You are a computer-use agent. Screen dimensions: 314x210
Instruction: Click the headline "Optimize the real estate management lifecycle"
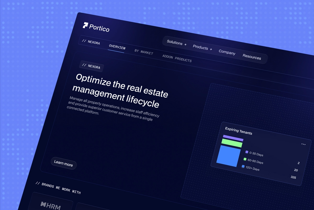(x=120, y=90)
